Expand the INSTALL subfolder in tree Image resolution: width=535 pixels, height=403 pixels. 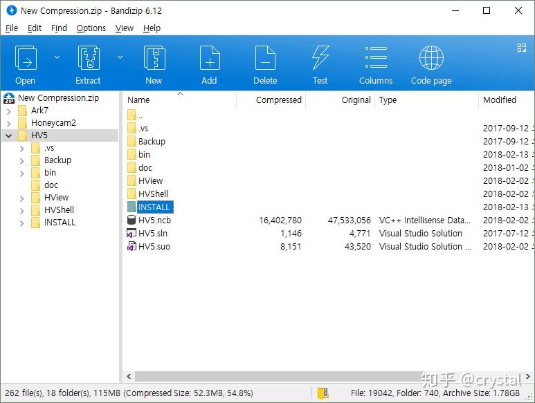(22, 223)
